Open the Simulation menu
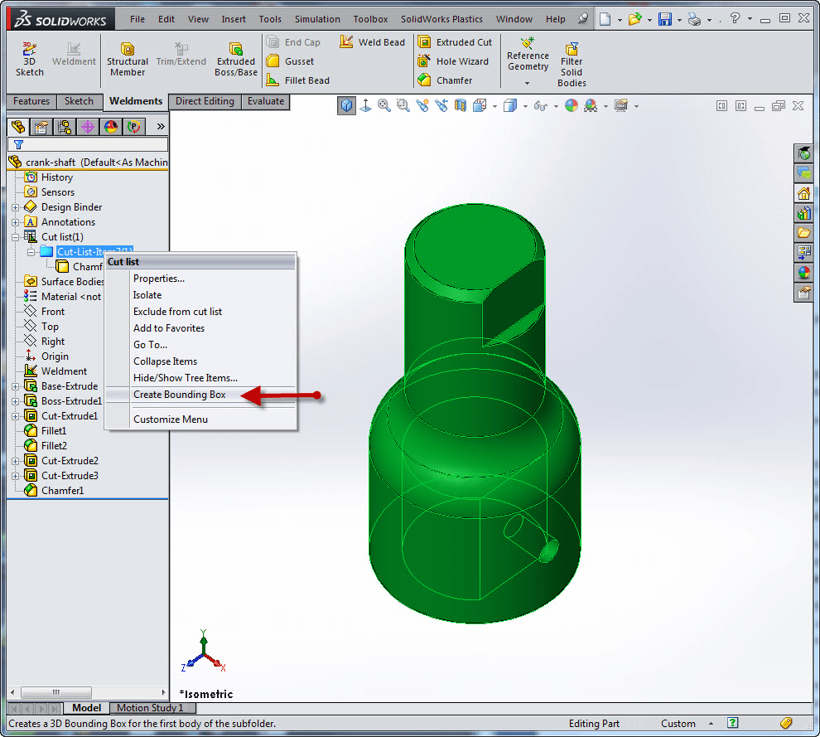820x737 pixels. tap(317, 19)
